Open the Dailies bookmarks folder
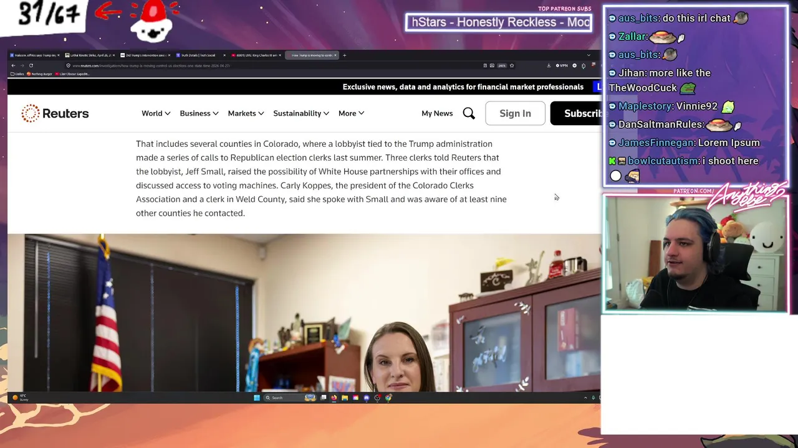Screen dimensions: 798x448 tap(17, 74)
